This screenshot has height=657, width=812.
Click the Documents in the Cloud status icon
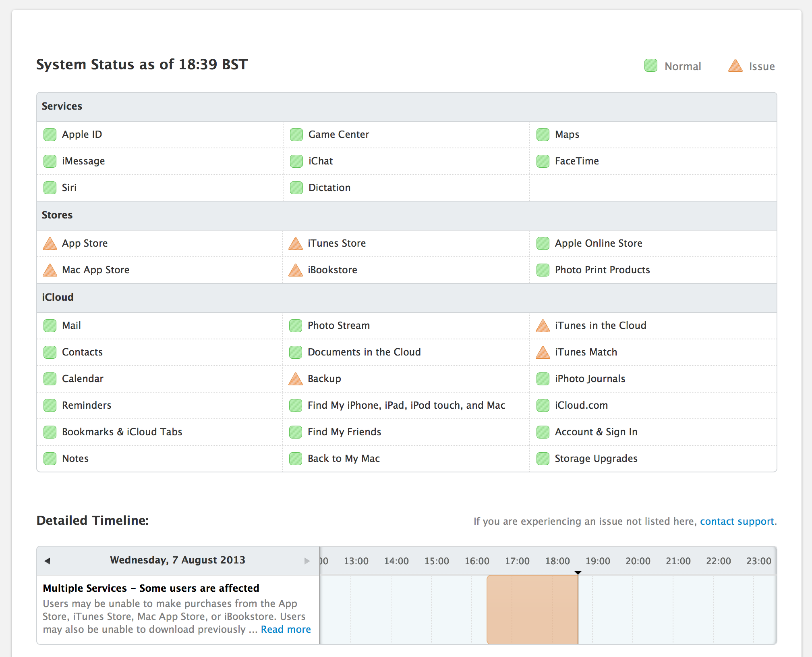tap(296, 352)
